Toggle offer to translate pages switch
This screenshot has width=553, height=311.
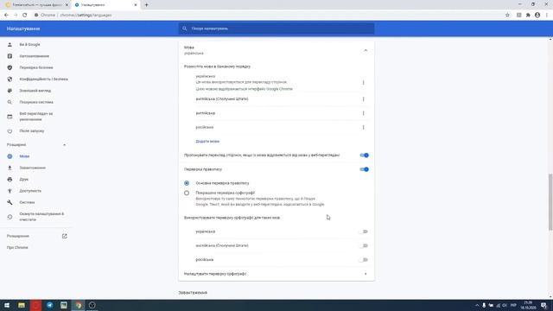(x=364, y=155)
